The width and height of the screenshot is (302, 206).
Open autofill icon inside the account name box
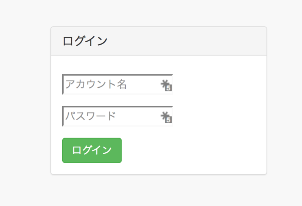coord(166,85)
